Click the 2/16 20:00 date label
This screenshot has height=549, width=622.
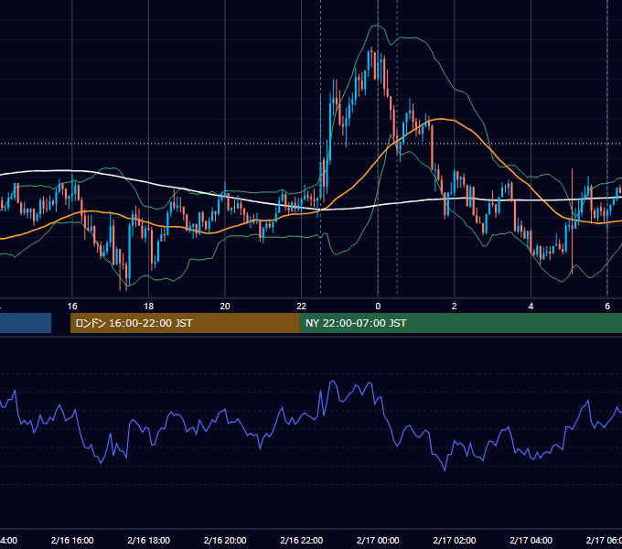[225, 540]
